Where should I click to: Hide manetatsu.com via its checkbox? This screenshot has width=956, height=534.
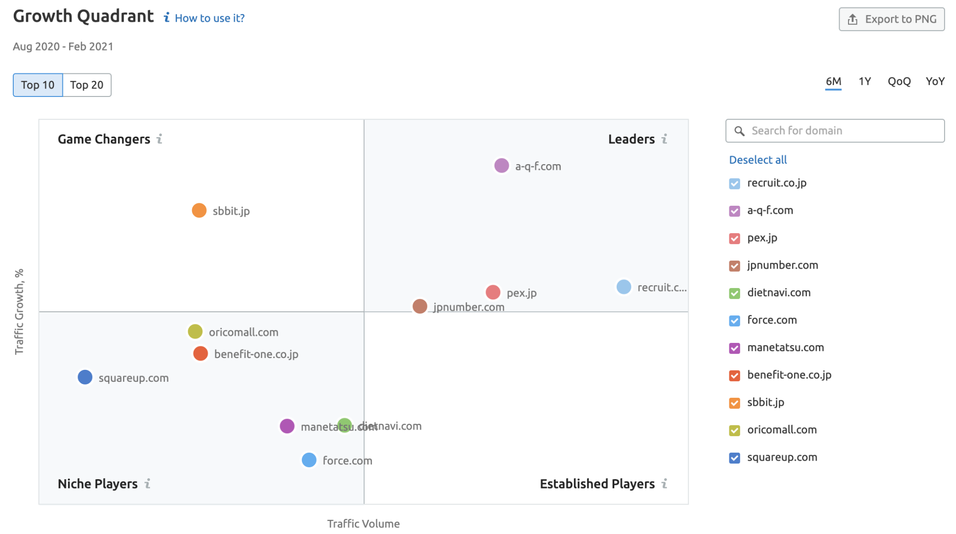(x=735, y=348)
